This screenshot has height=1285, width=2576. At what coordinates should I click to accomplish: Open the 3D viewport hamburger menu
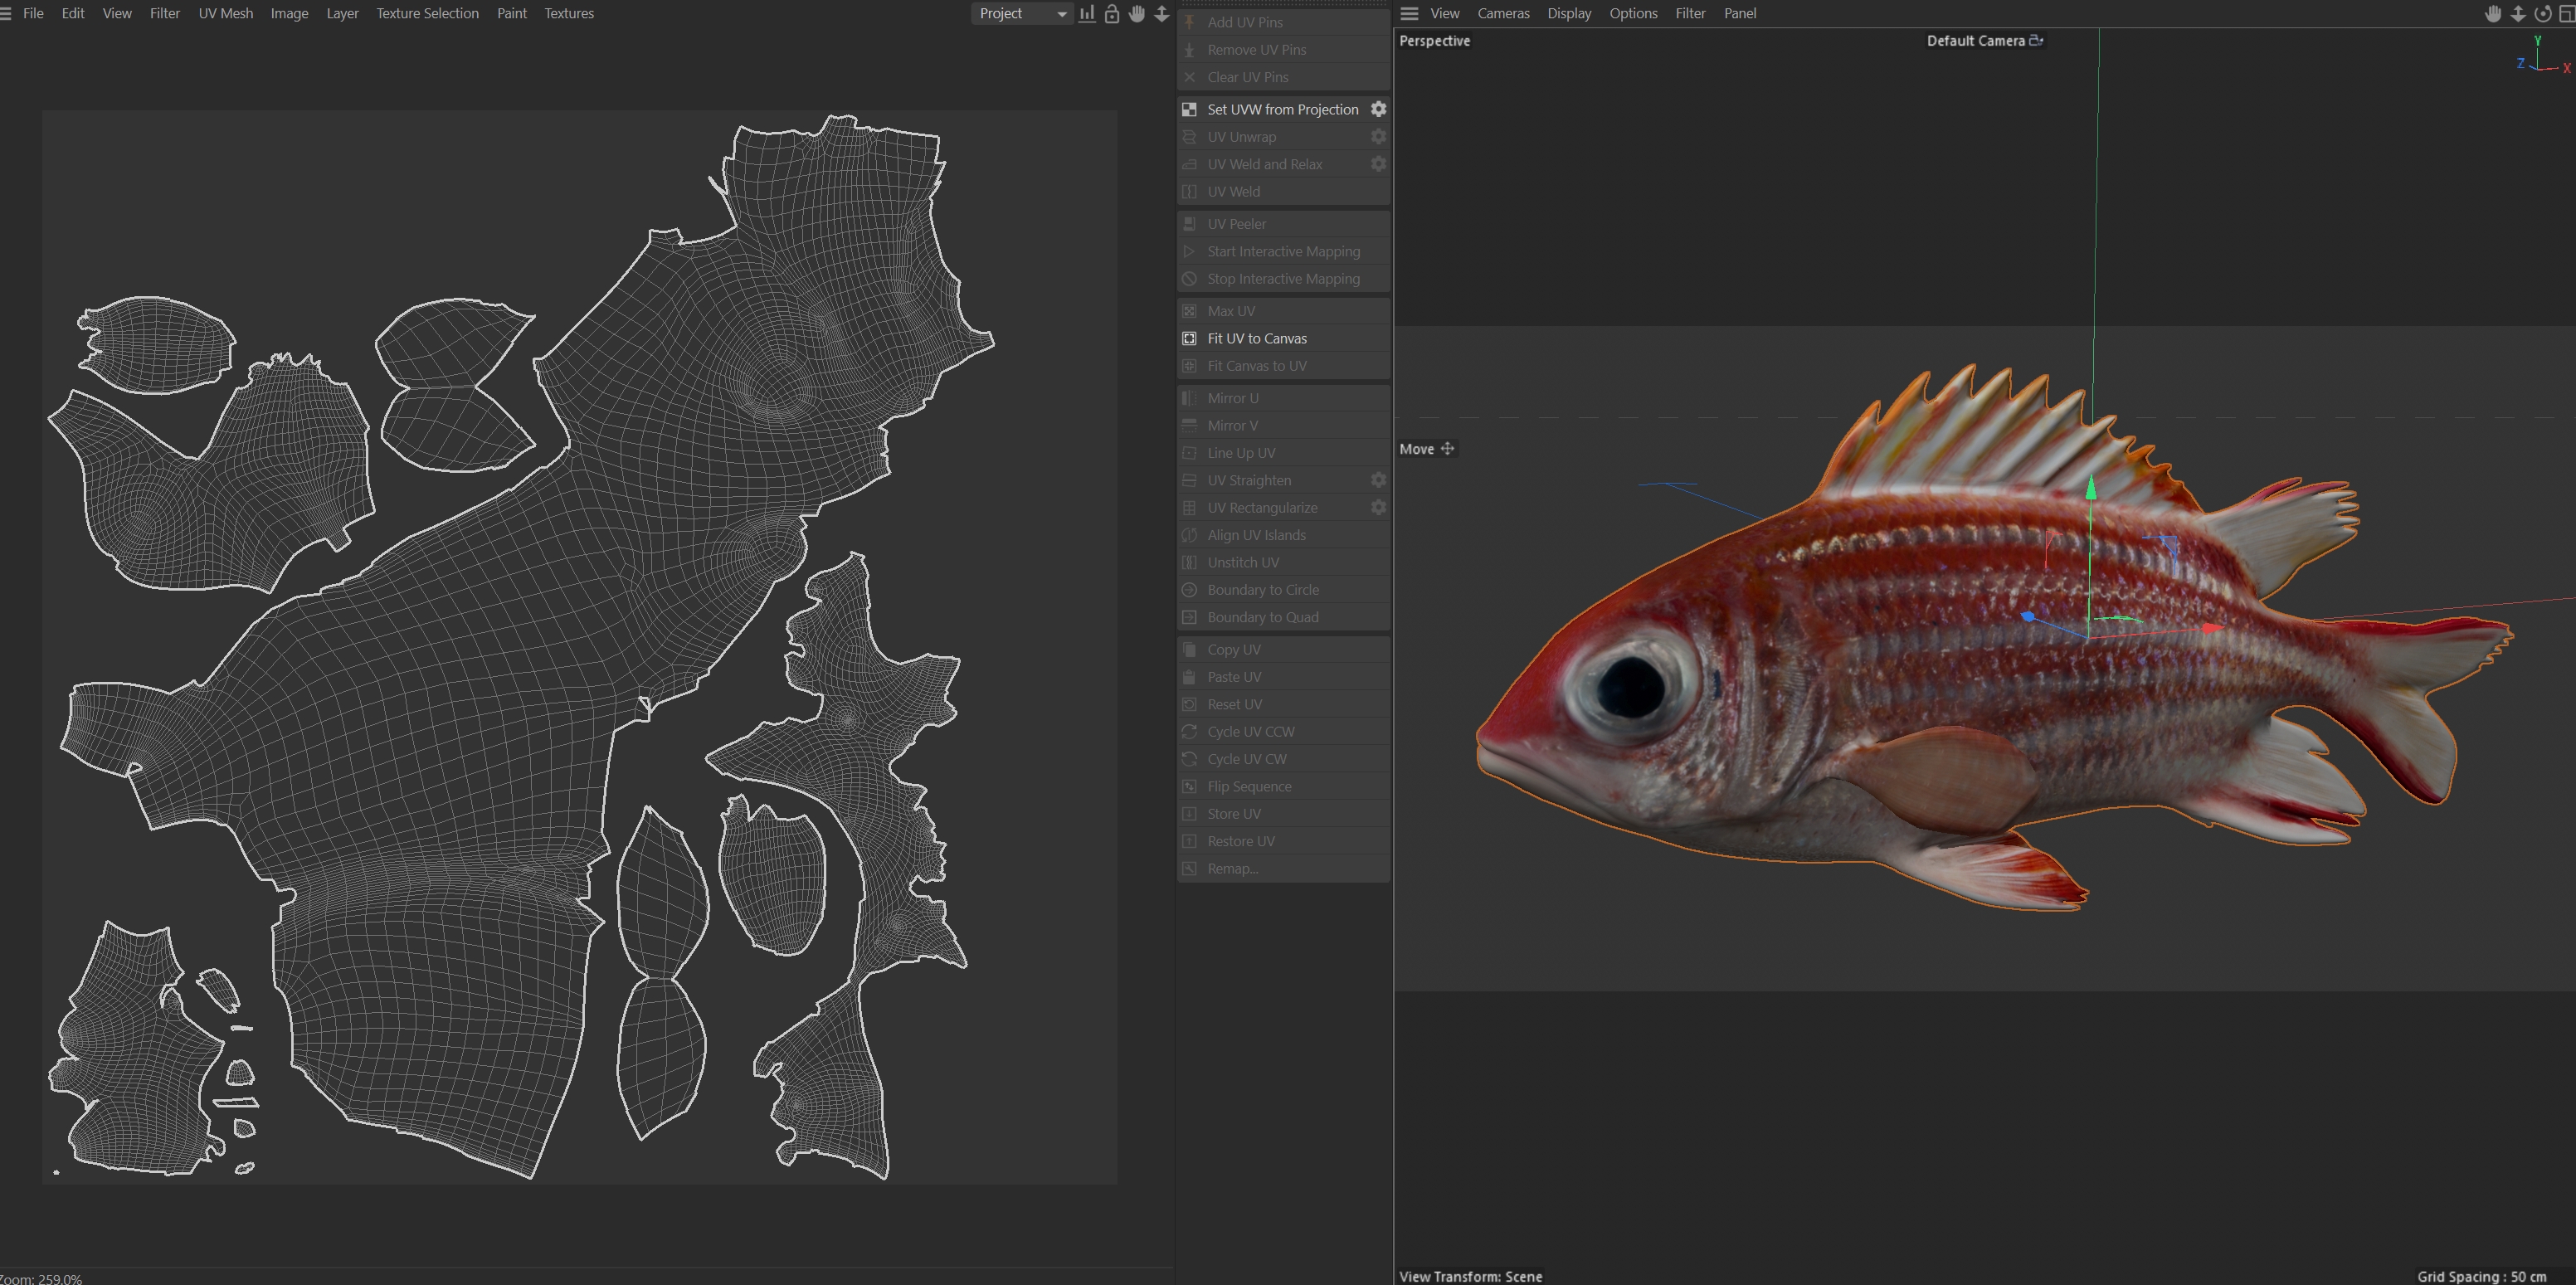[x=1409, y=14]
